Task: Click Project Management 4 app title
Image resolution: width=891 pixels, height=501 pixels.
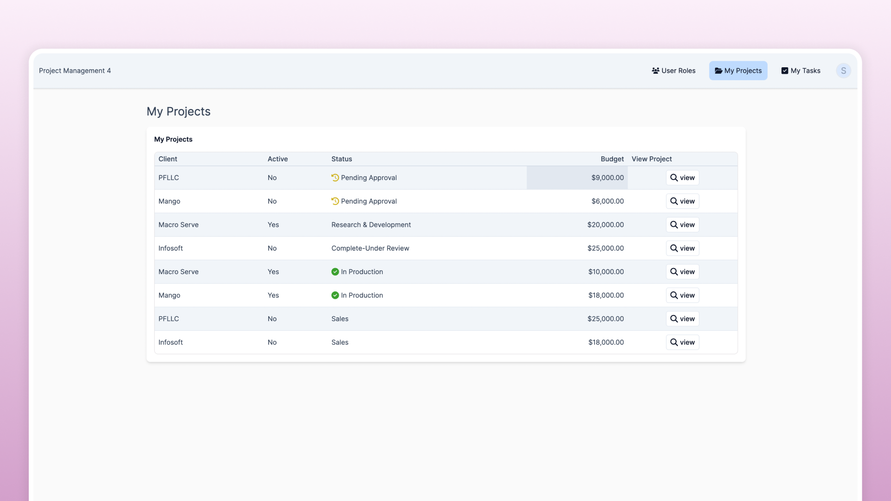Action: (x=75, y=71)
